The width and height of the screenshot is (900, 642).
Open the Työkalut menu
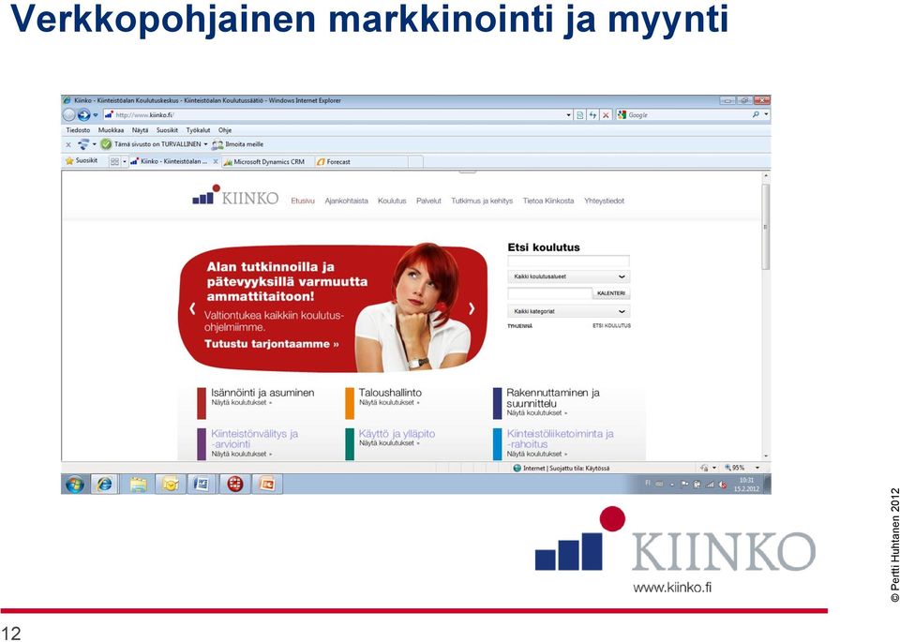198,130
